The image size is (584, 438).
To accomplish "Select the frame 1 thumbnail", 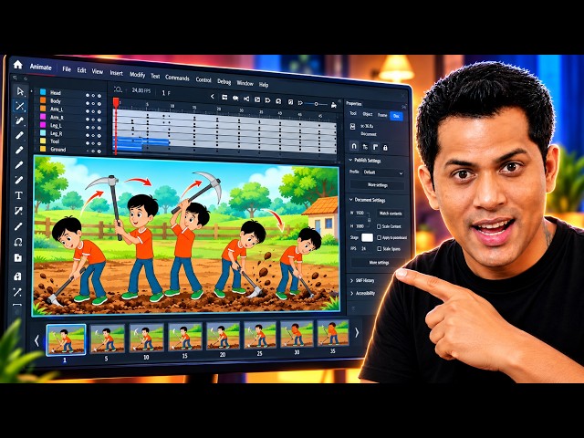I will [66, 339].
